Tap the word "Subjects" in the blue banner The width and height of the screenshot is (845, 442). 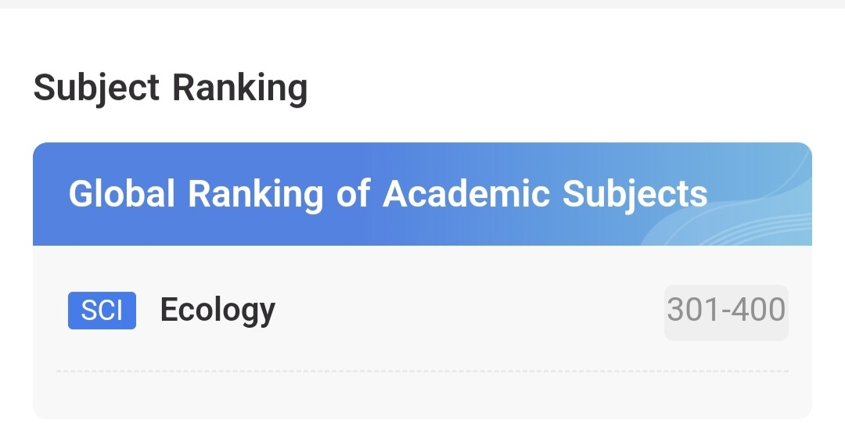pos(635,193)
